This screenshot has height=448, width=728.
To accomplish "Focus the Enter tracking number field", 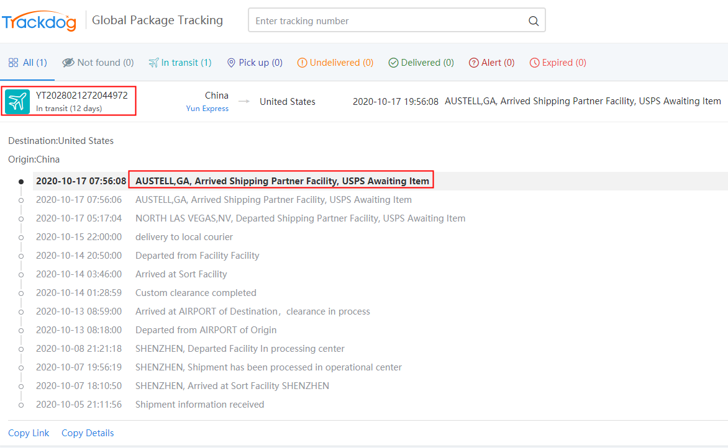I will point(388,20).
